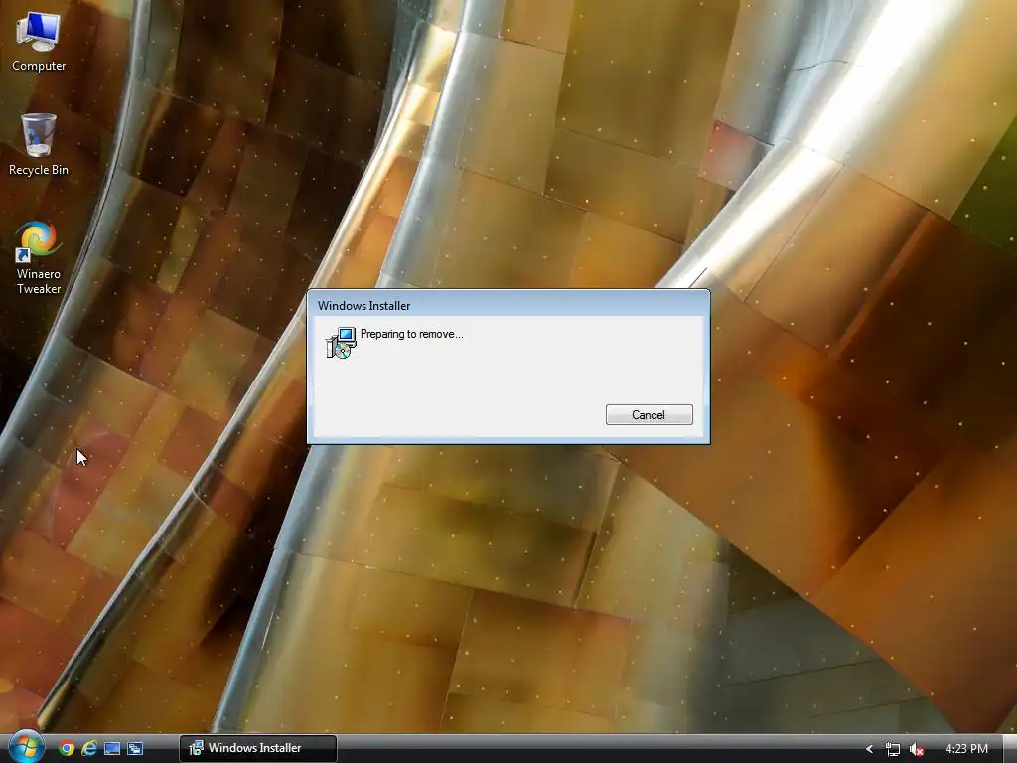Activate the Windows Installer taskbar button
This screenshot has width=1017, height=763.
(x=258, y=748)
